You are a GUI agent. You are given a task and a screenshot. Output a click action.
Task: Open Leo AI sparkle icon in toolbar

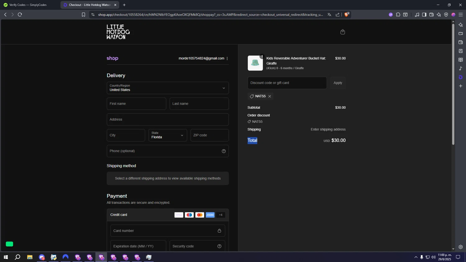pos(439,15)
